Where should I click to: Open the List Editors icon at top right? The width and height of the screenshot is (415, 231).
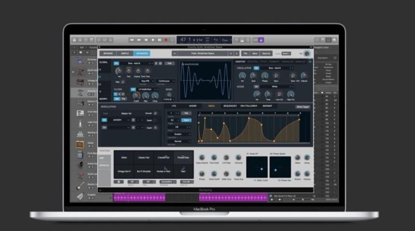point(317,40)
